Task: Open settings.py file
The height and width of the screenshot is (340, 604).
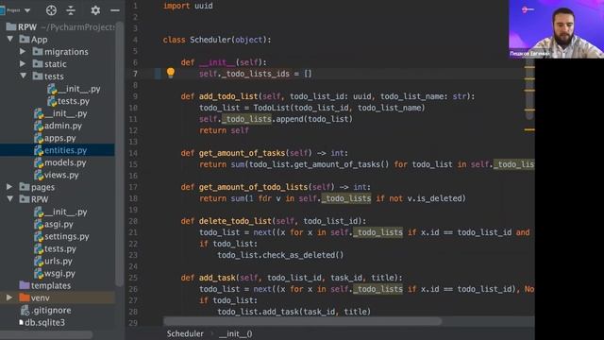Action: click(67, 236)
